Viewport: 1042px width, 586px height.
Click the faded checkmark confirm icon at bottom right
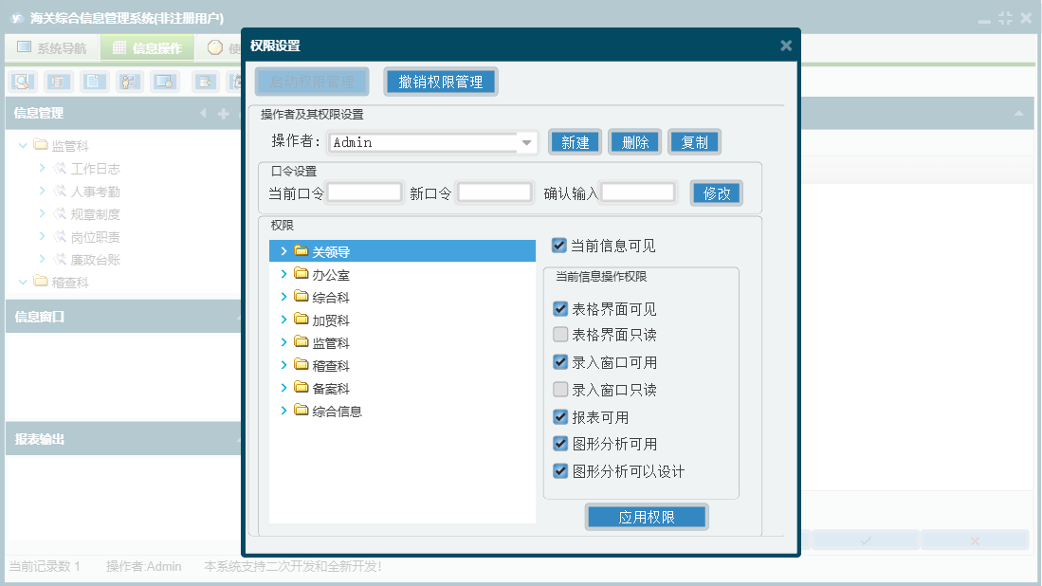pyautogui.click(x=866, y=540)
